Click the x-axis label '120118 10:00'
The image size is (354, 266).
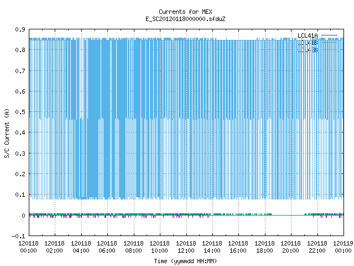(x=159, y=247)
